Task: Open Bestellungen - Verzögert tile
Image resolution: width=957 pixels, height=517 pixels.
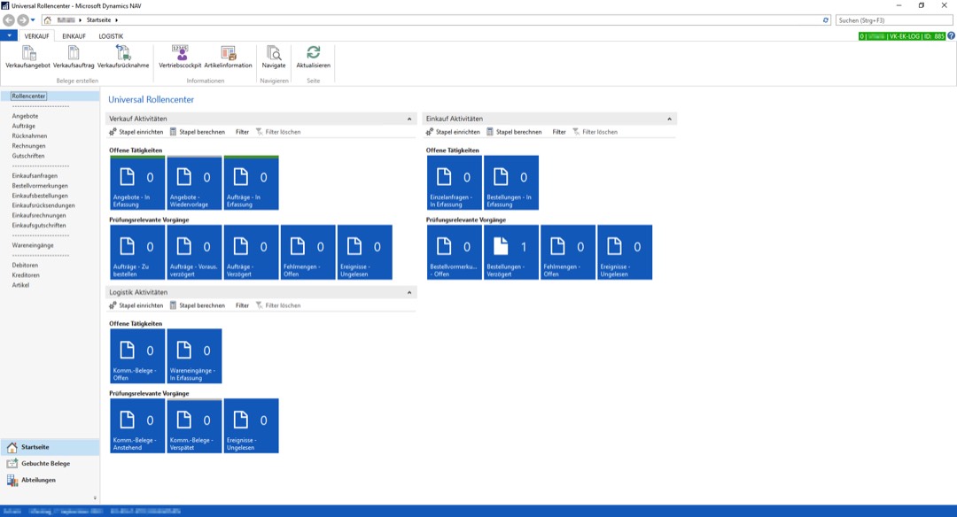Action: [x=511, y=252]
